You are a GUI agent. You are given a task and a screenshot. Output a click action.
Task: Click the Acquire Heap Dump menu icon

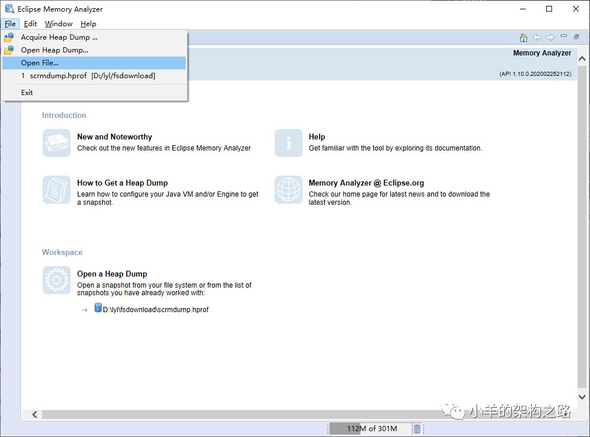tap(9, 37)
